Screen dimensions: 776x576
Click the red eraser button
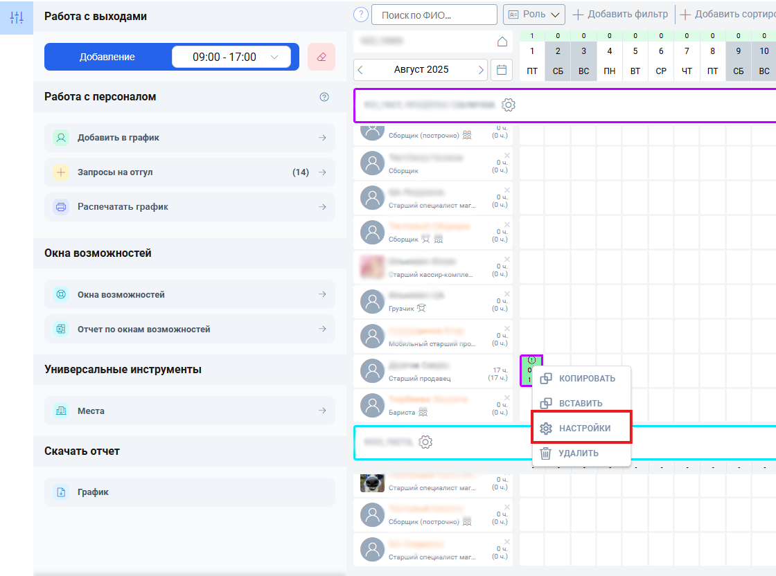(x=321, y=57)
